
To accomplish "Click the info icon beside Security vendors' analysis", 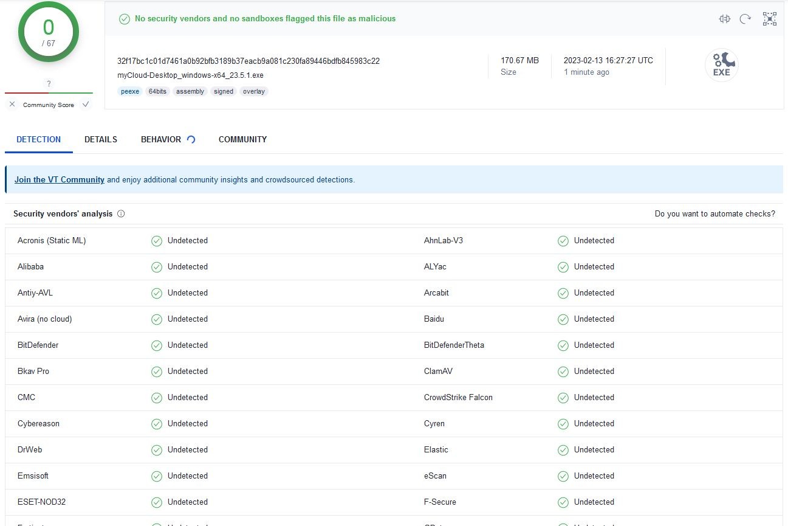I will point(121,214).
